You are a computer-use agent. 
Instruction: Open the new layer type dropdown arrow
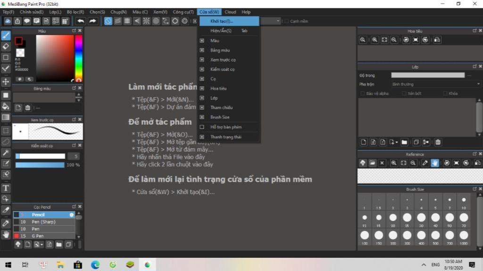[x=397, y=142]
